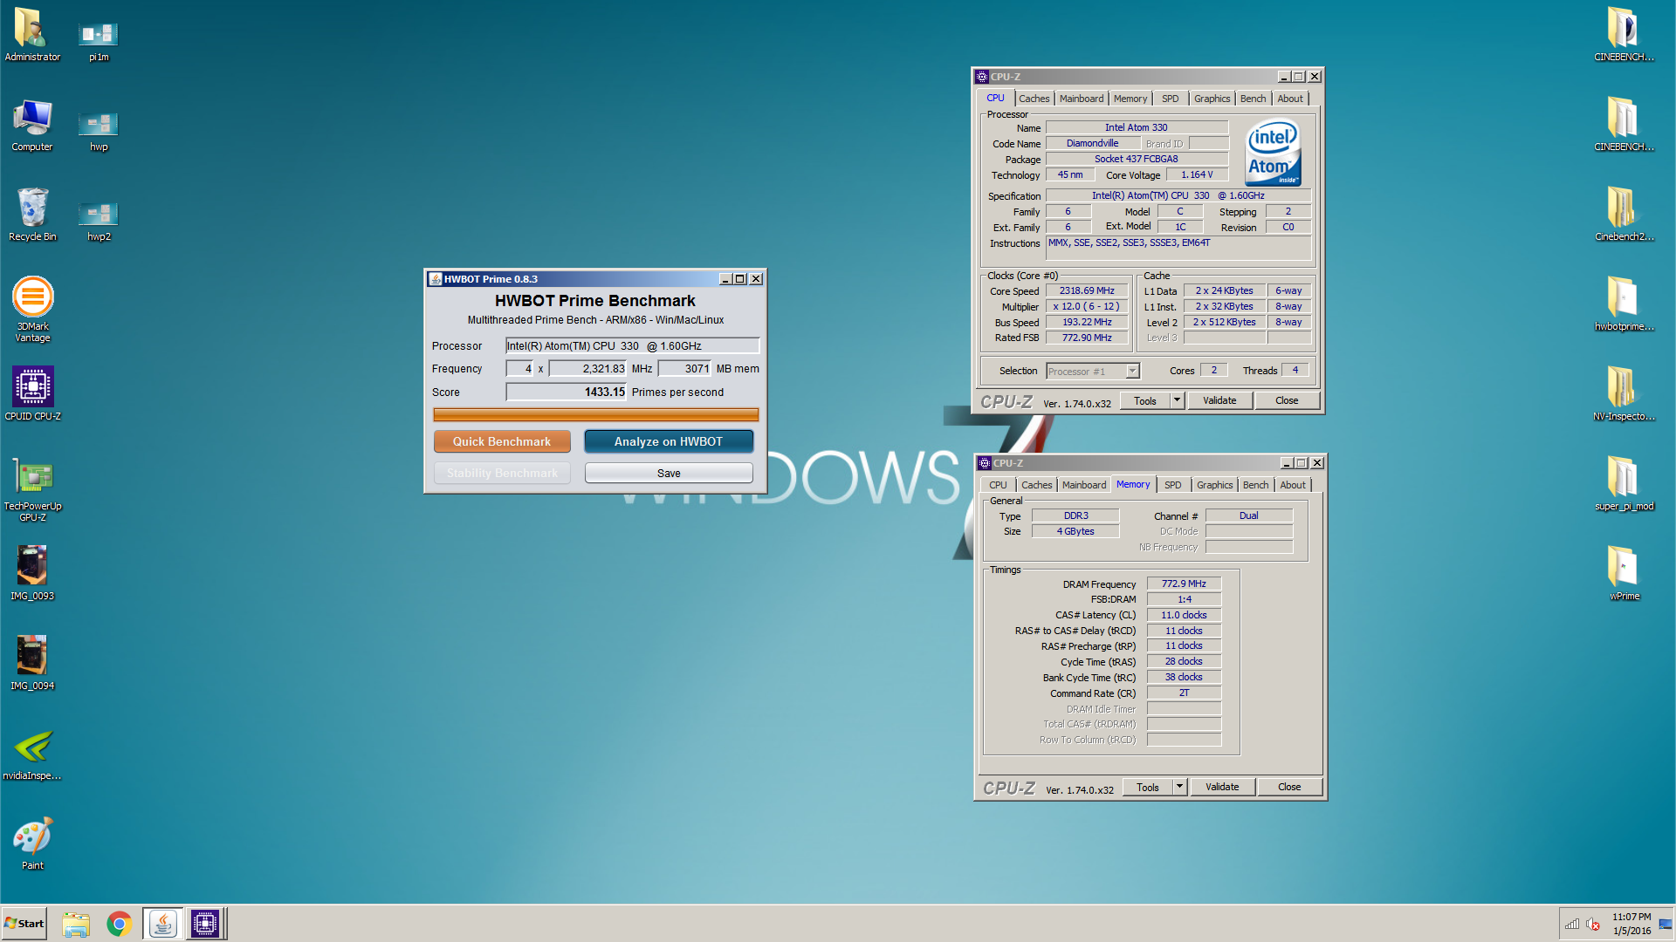Image resolution: width=1676 pixels, height=942 pixels.
Task: Open Google Chrome from the taskbar
Action: (x=120, y=924)
